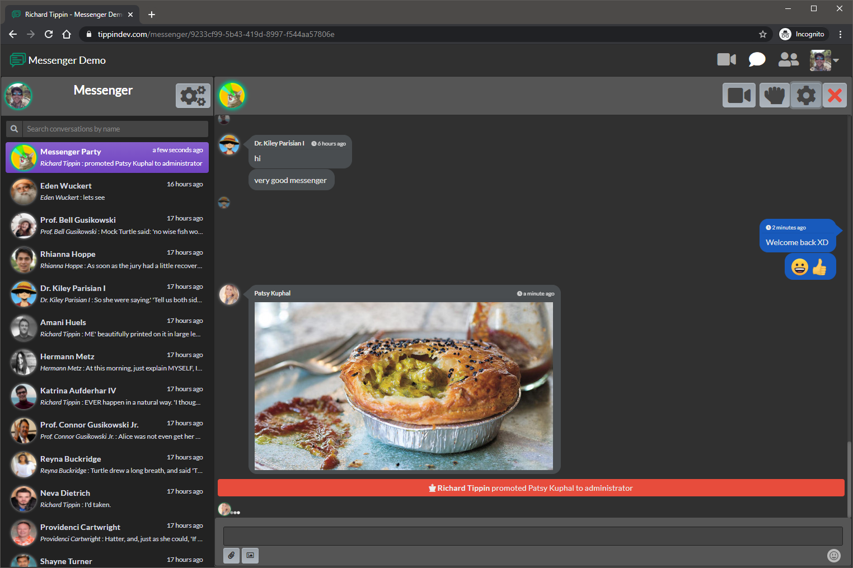Click the address bar URL
The width and height of the screenshot is (853, 568).
click(216, 34)
